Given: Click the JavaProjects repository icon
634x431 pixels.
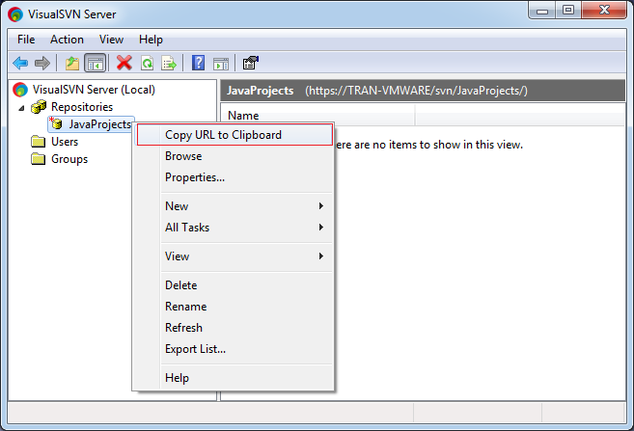Looking at the screenshot, I should point(56,123).
